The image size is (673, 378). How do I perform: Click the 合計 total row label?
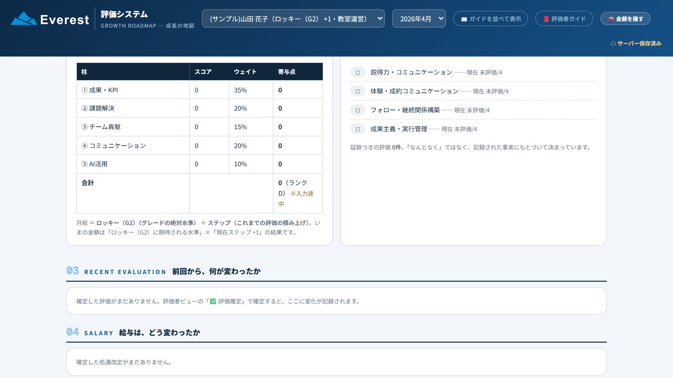pos(88,183)
